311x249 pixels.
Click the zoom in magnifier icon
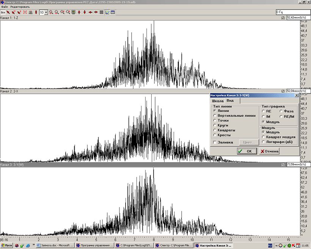pos(51,12)
